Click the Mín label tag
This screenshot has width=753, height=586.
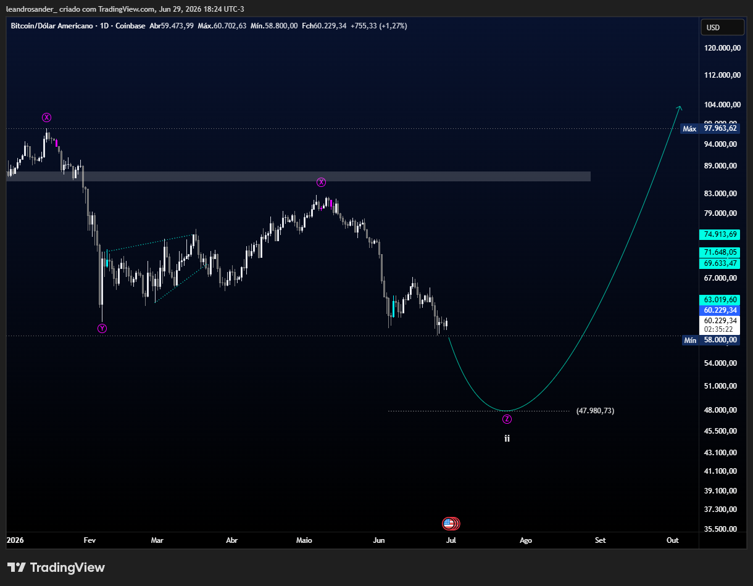pos(690,340)
